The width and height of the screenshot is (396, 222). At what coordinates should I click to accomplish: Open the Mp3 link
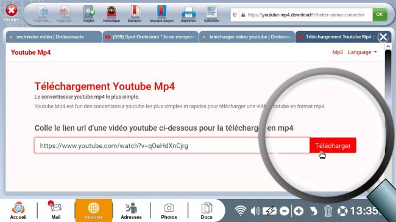(338, 52)
